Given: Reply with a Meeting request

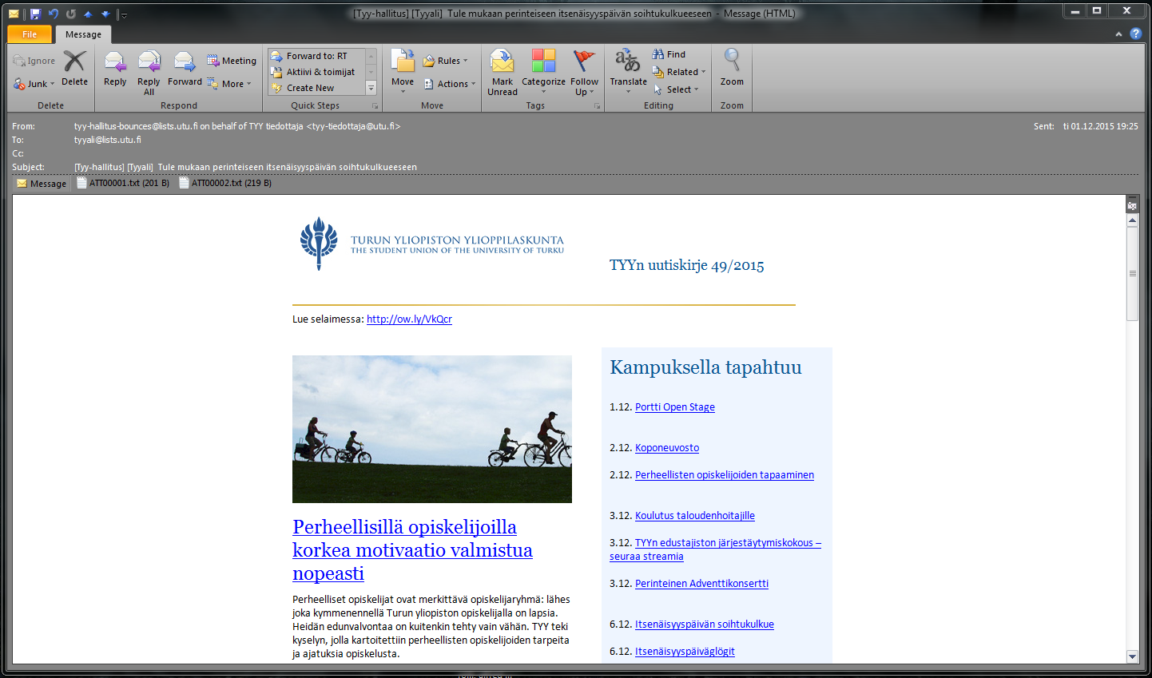Looking at the screenshot, I should [232, 61].
